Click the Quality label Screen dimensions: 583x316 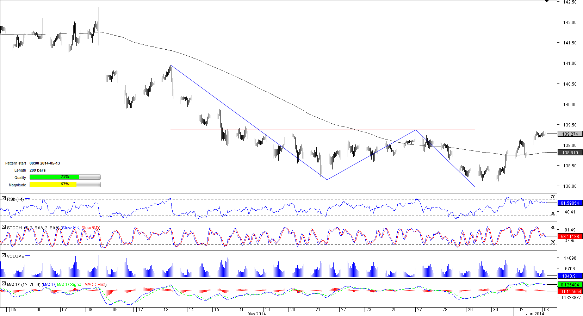[20, 178]
